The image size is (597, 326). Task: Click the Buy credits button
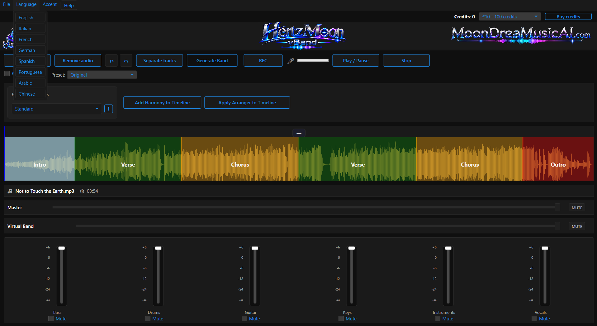(x=568, y=17)
